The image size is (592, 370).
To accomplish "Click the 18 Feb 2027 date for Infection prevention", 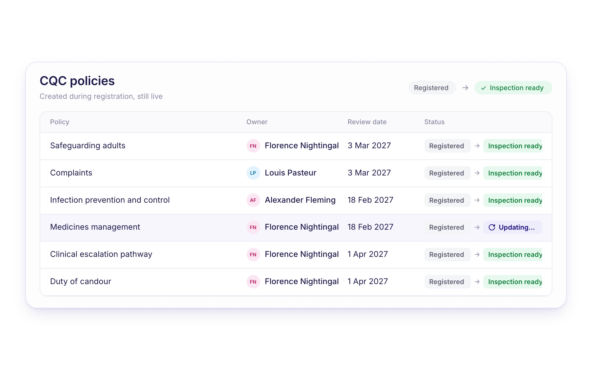I will 370,200.
